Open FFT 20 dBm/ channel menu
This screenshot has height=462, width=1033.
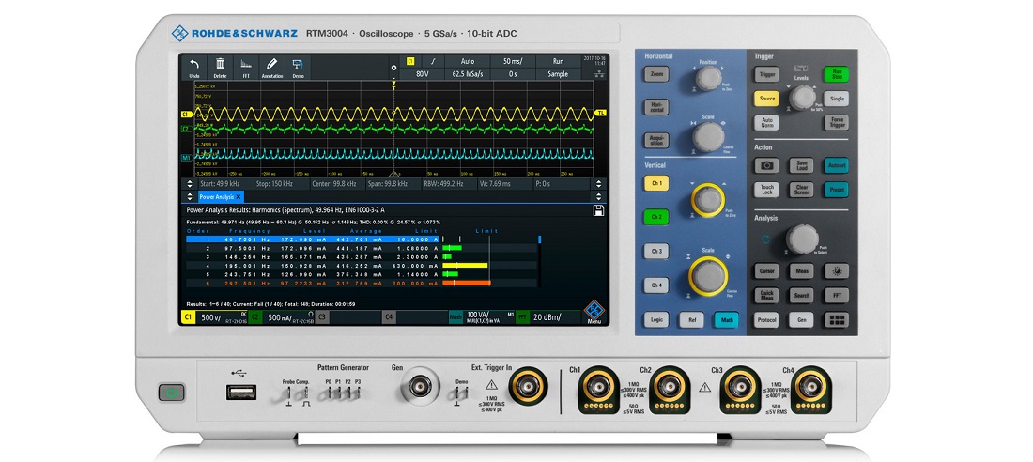coord(548,317)
